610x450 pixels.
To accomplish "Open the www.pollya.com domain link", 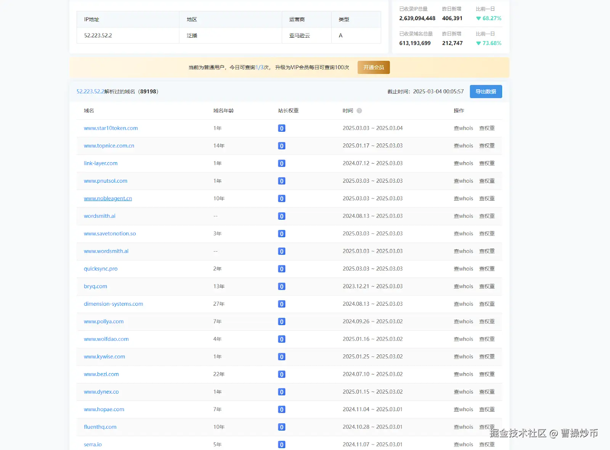I will (104, 321).
